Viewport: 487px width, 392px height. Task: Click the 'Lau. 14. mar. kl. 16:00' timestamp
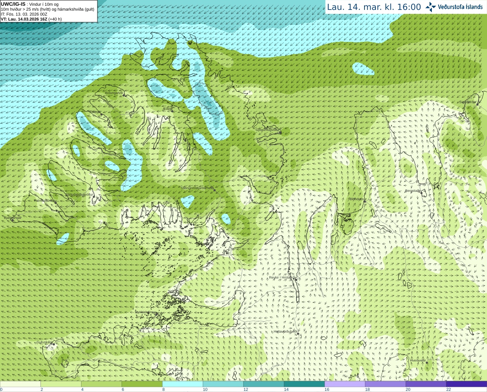coord(374,7)
